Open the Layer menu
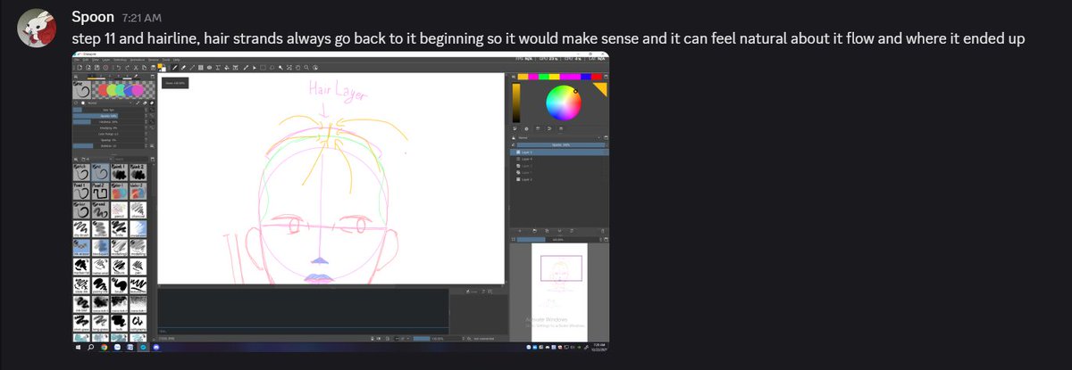The height and width of the screenshot is (370, 1072). 106,60
